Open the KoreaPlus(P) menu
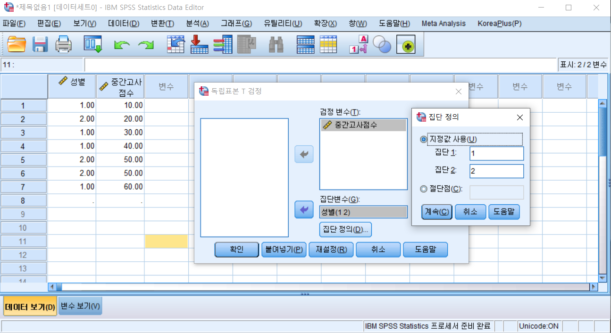The width and height of the screenshot is (611, 333). [500, 24]
